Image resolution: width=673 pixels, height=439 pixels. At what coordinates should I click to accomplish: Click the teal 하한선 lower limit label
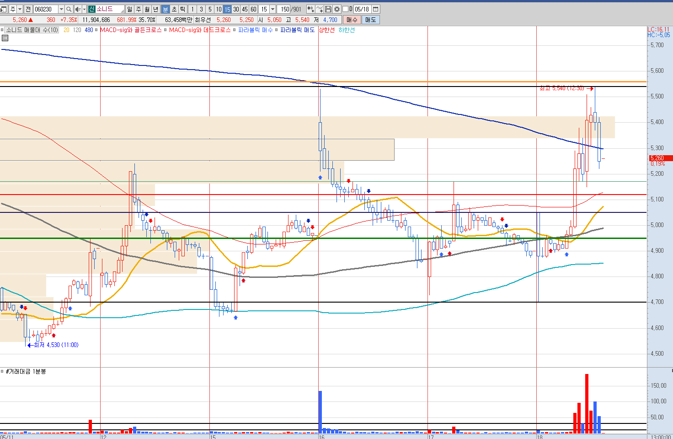(x=347, y=30)
